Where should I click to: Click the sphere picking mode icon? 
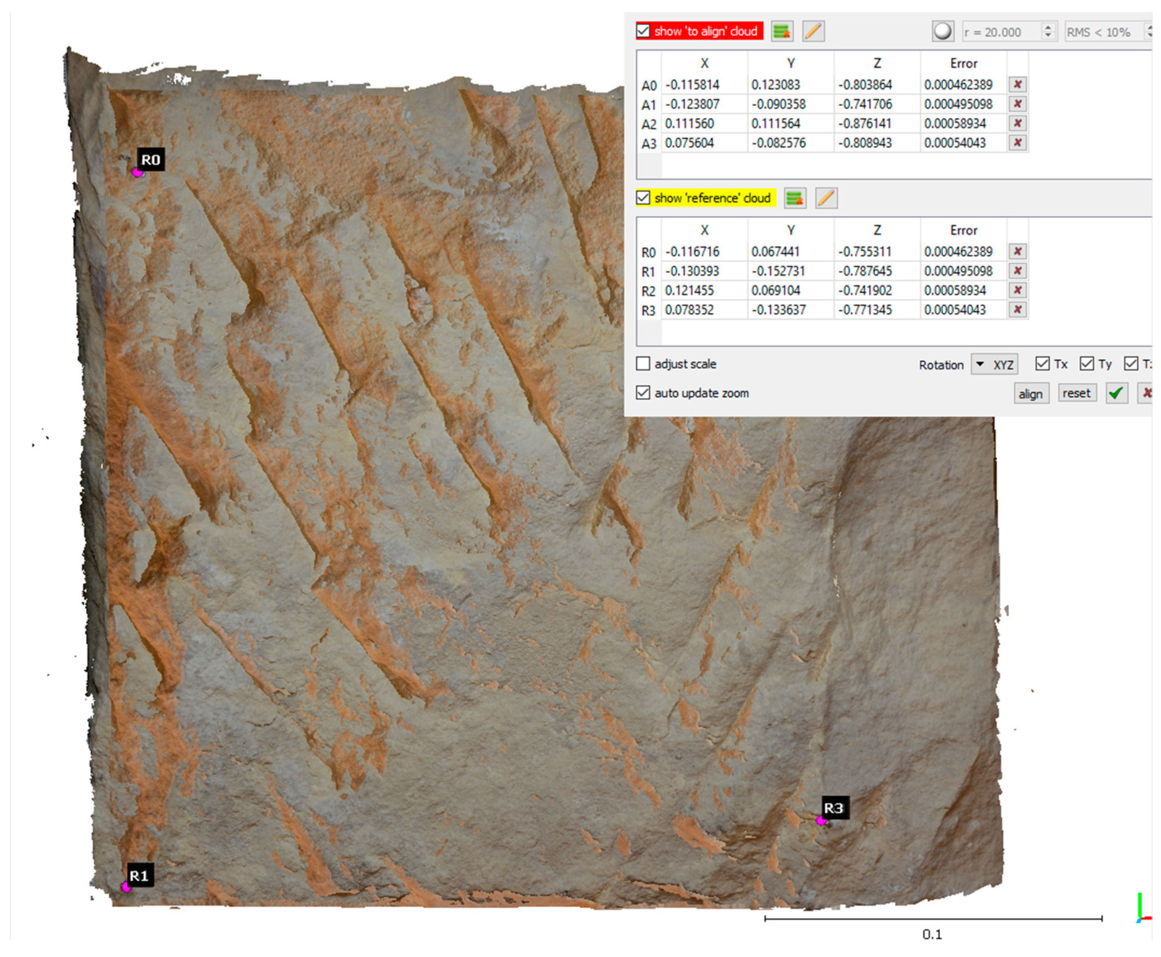click(942, 31)
